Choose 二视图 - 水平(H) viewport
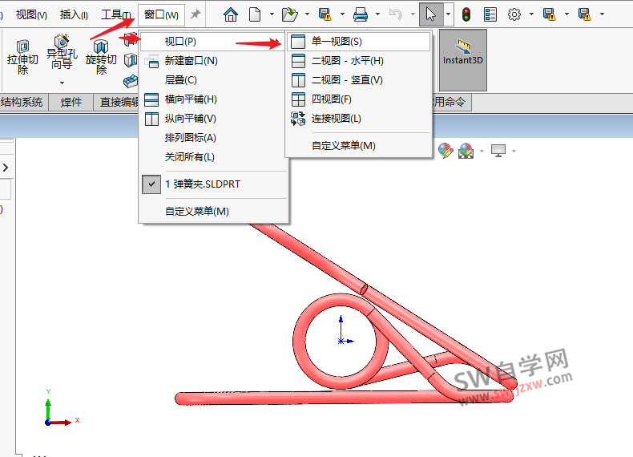Viewport: 633px width, 457px height. click(359, 61)
